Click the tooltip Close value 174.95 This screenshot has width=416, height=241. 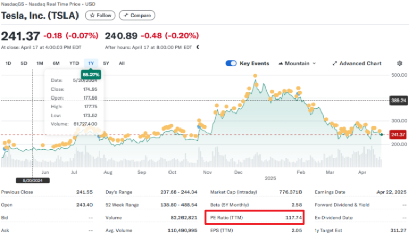[90, 89]
